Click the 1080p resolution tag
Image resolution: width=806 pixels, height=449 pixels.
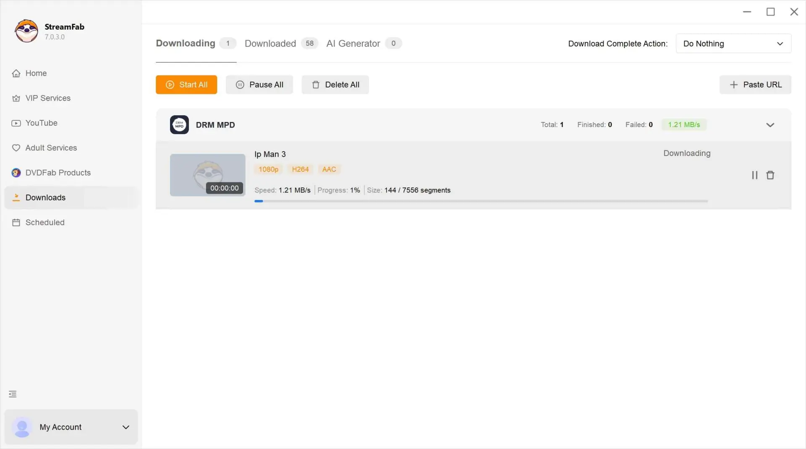[x=268, y=169]
